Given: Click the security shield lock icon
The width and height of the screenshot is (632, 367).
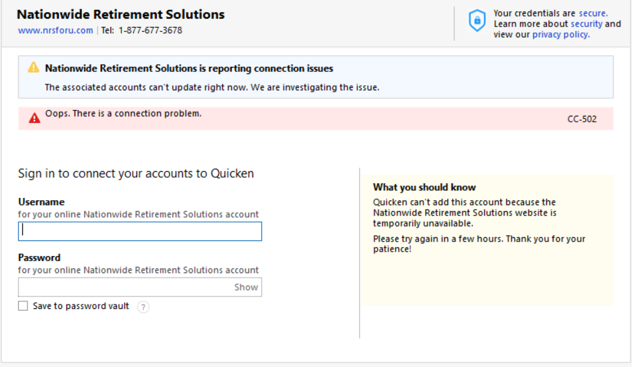Looking at the screenshot, I should [476, 21].
